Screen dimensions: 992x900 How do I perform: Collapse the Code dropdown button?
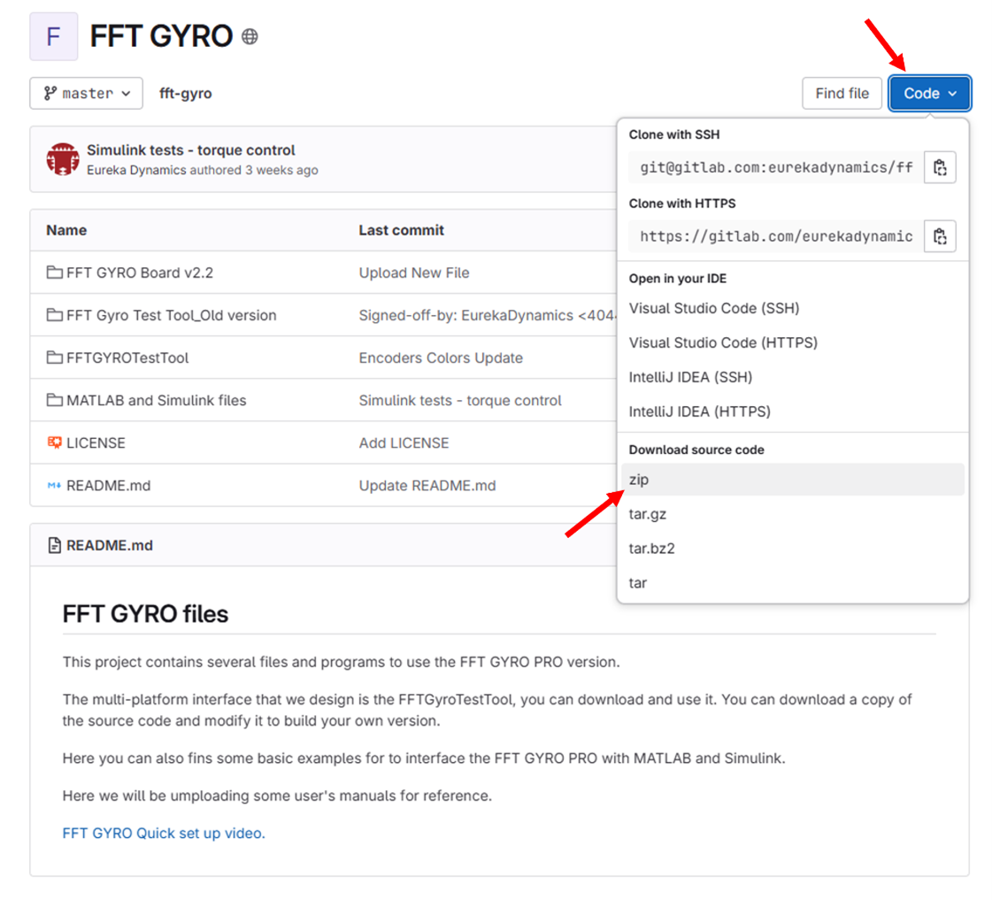[x=929, y=93]
